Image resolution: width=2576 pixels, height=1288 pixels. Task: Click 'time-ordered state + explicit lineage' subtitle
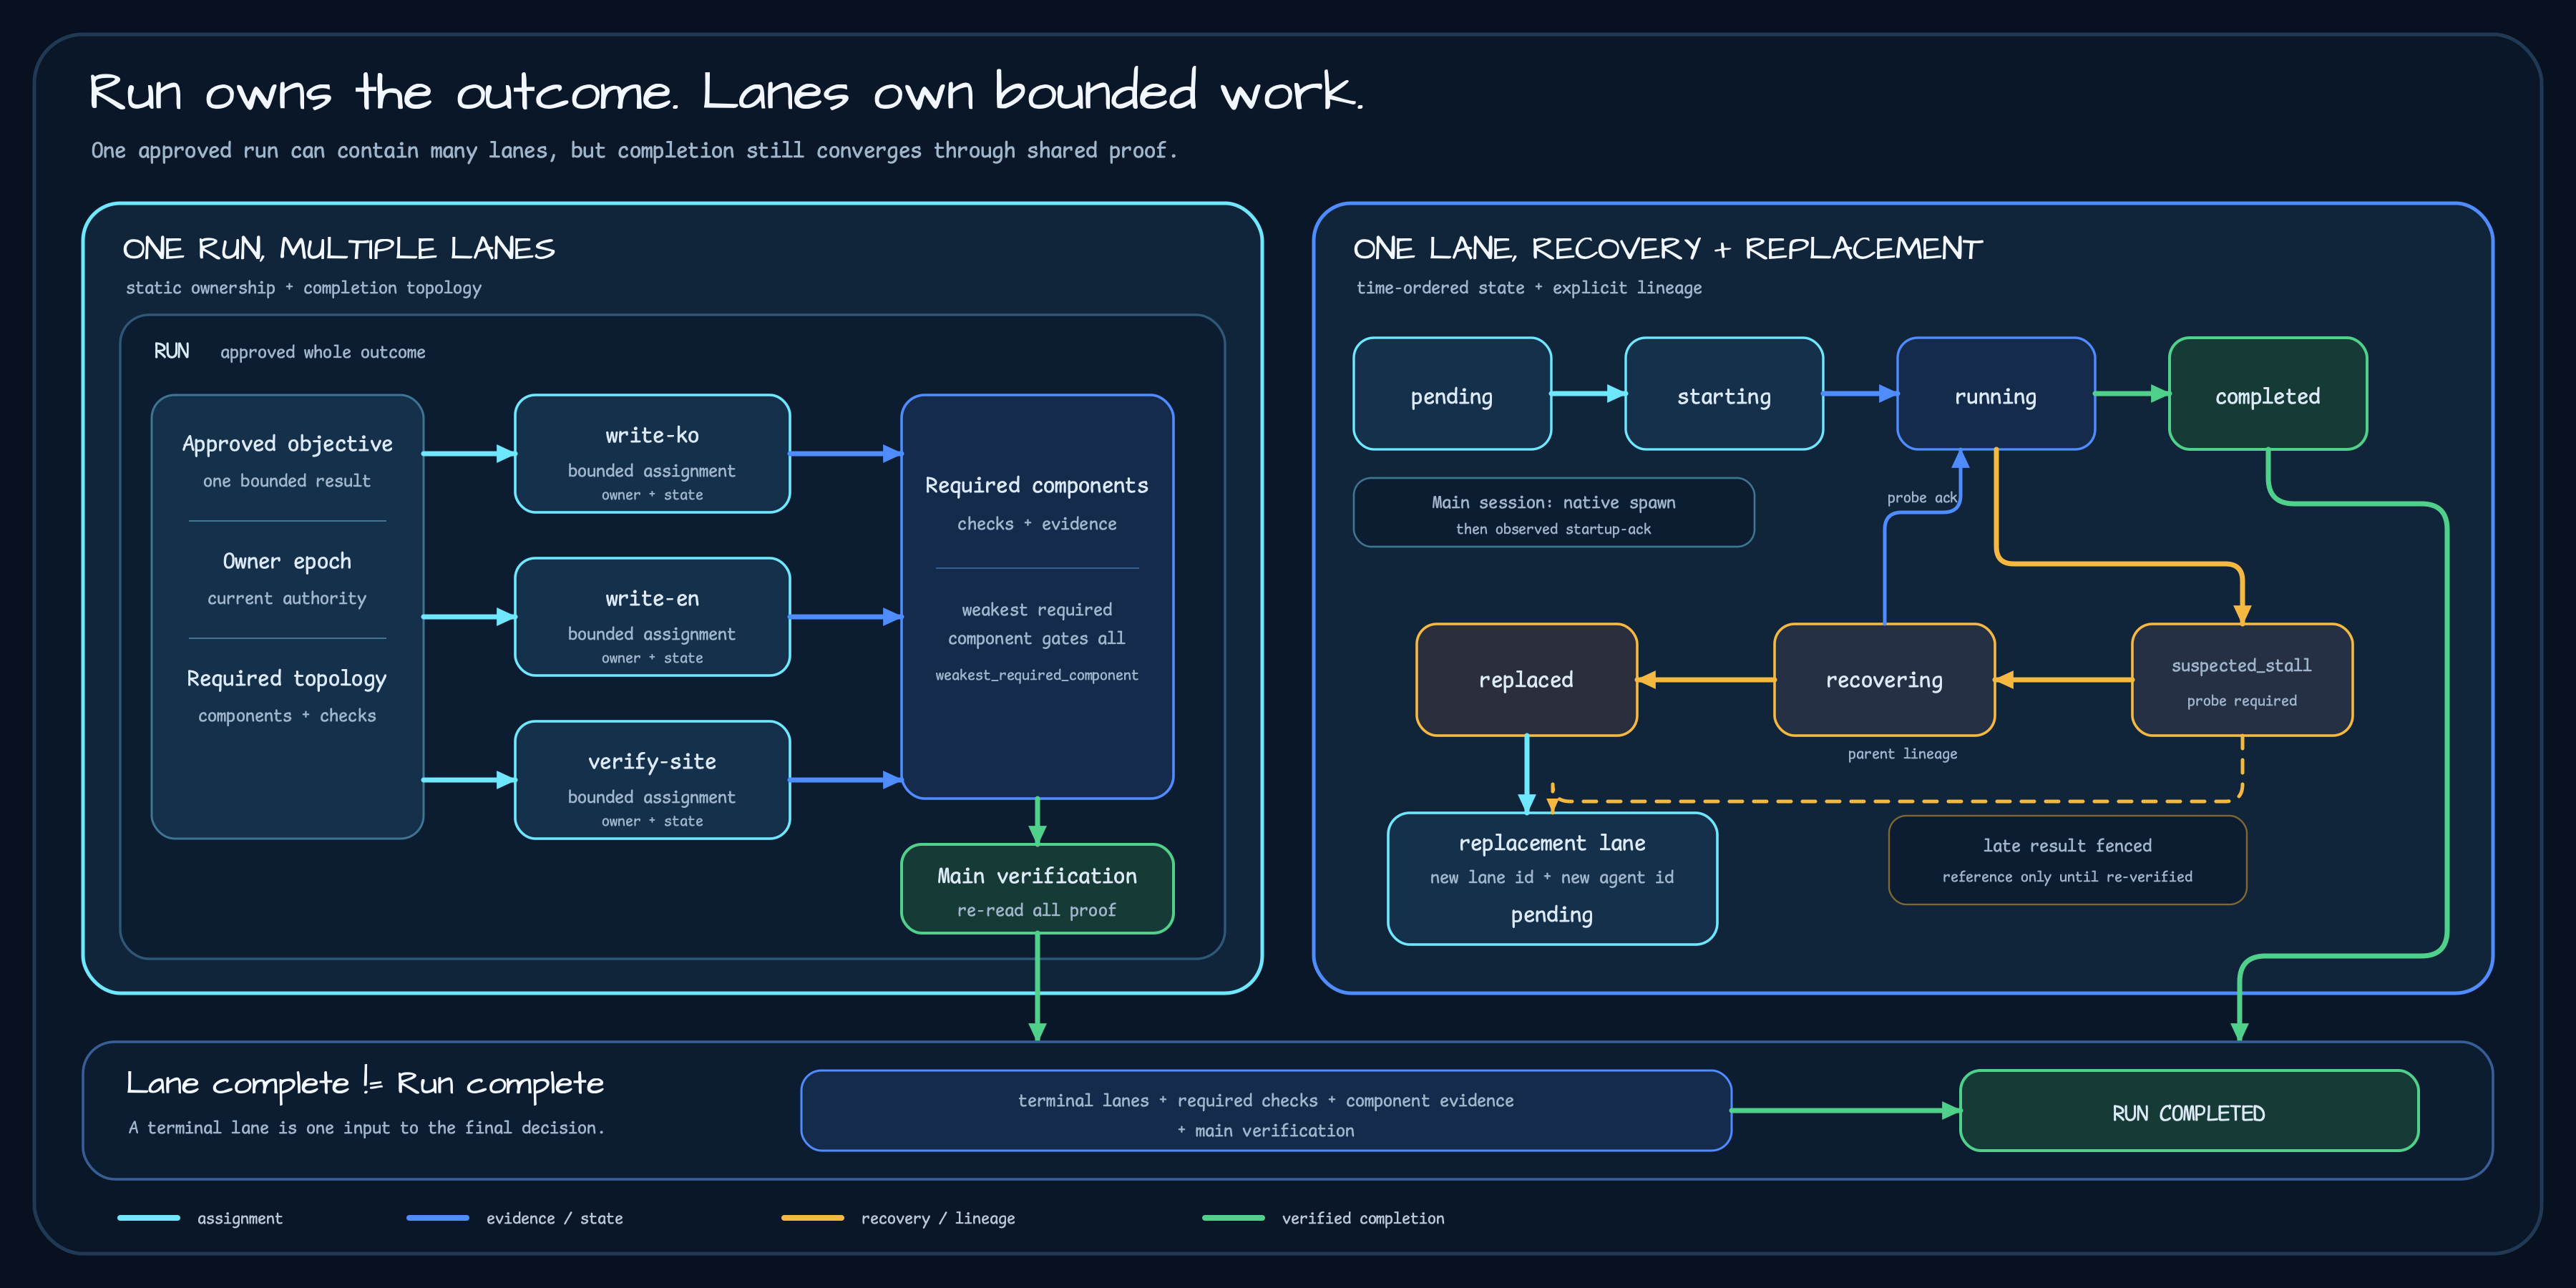[1528, 288]
